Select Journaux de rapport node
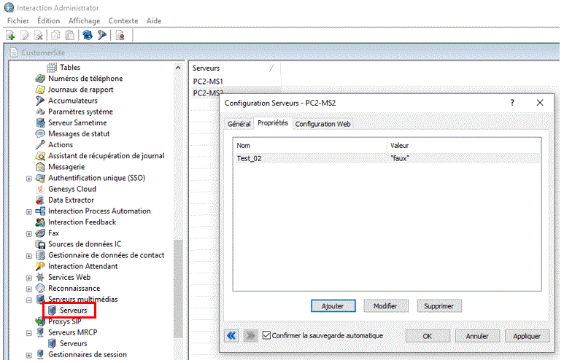Image resolution: width=564 pixels, height=363 pixels. click(x=80, y=90)
